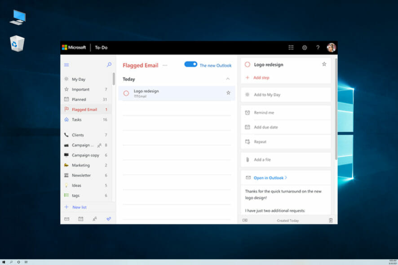Create a New list
The width and height of the screenshot is (398, 265).
(75, 207)
